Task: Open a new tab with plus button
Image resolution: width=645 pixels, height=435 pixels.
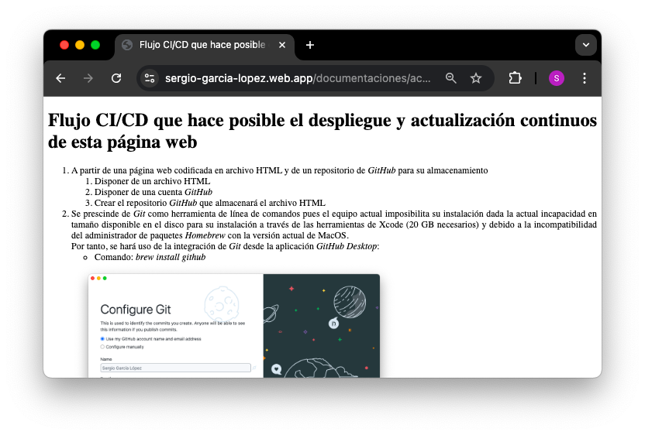Action: 310,45
